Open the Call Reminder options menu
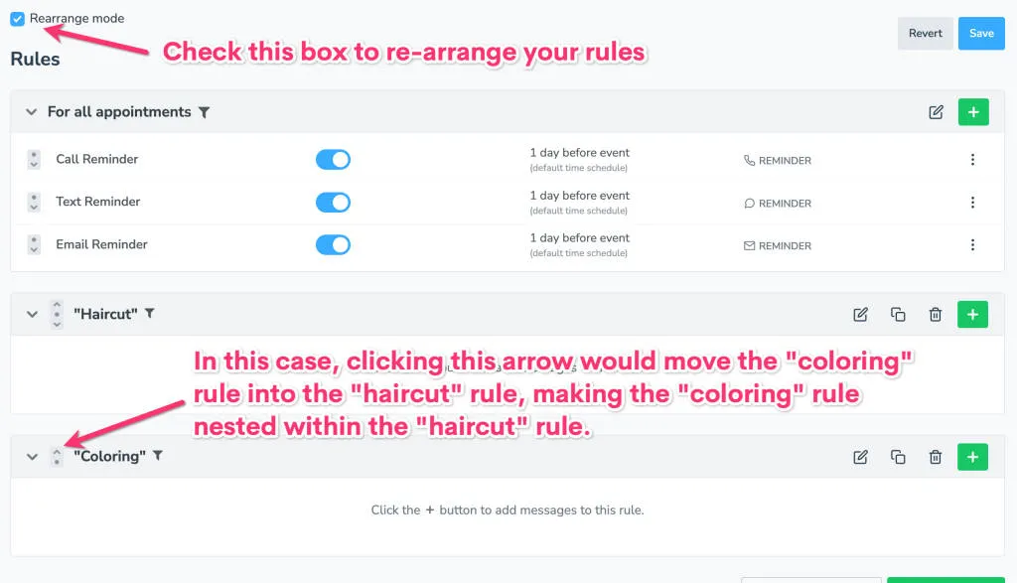The height and width of the screenshot is (583, 1017). 973,159
